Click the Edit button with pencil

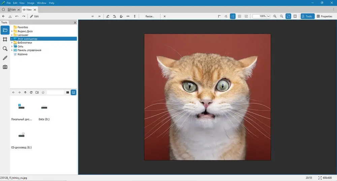[x=34, y=16]
